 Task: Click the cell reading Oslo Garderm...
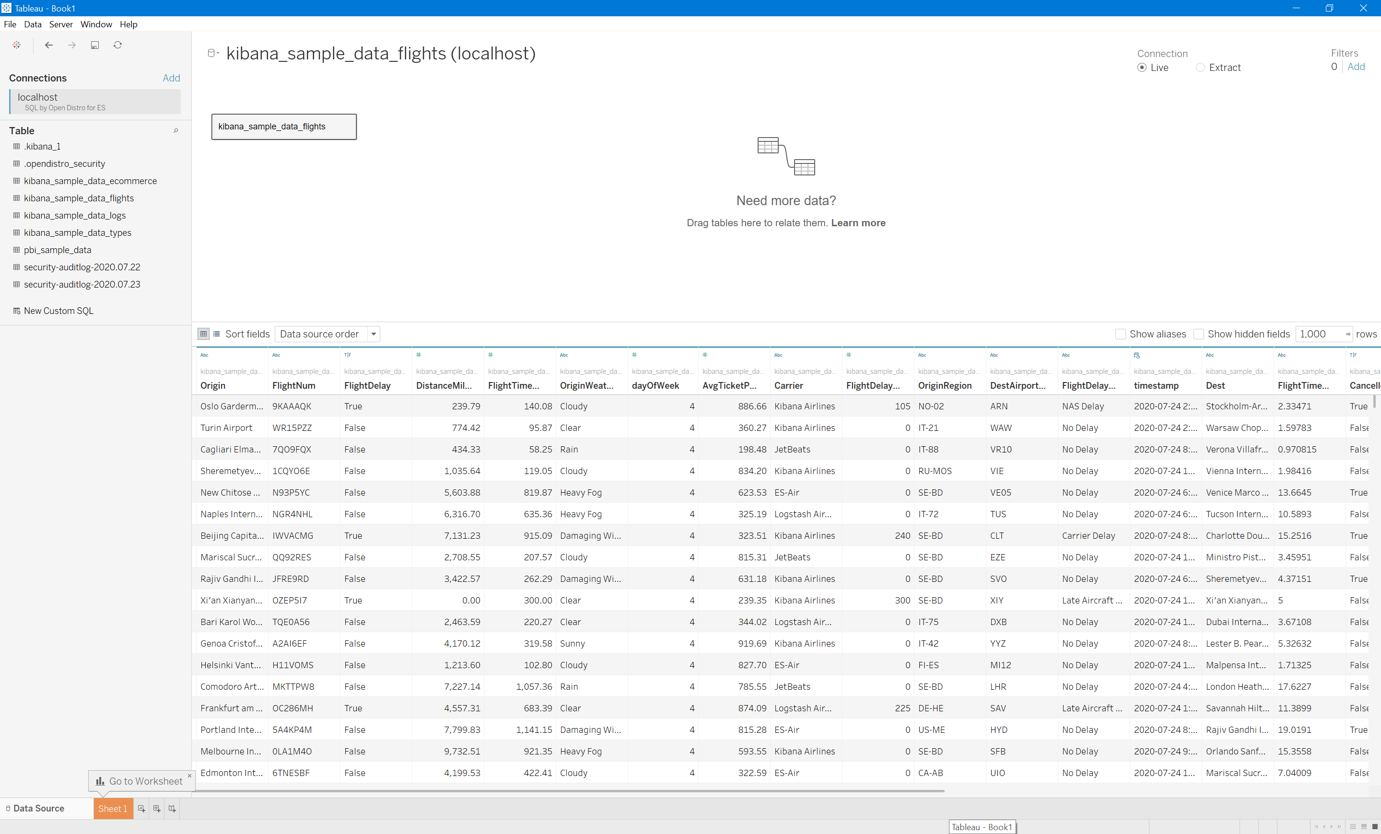click(232, 406)
